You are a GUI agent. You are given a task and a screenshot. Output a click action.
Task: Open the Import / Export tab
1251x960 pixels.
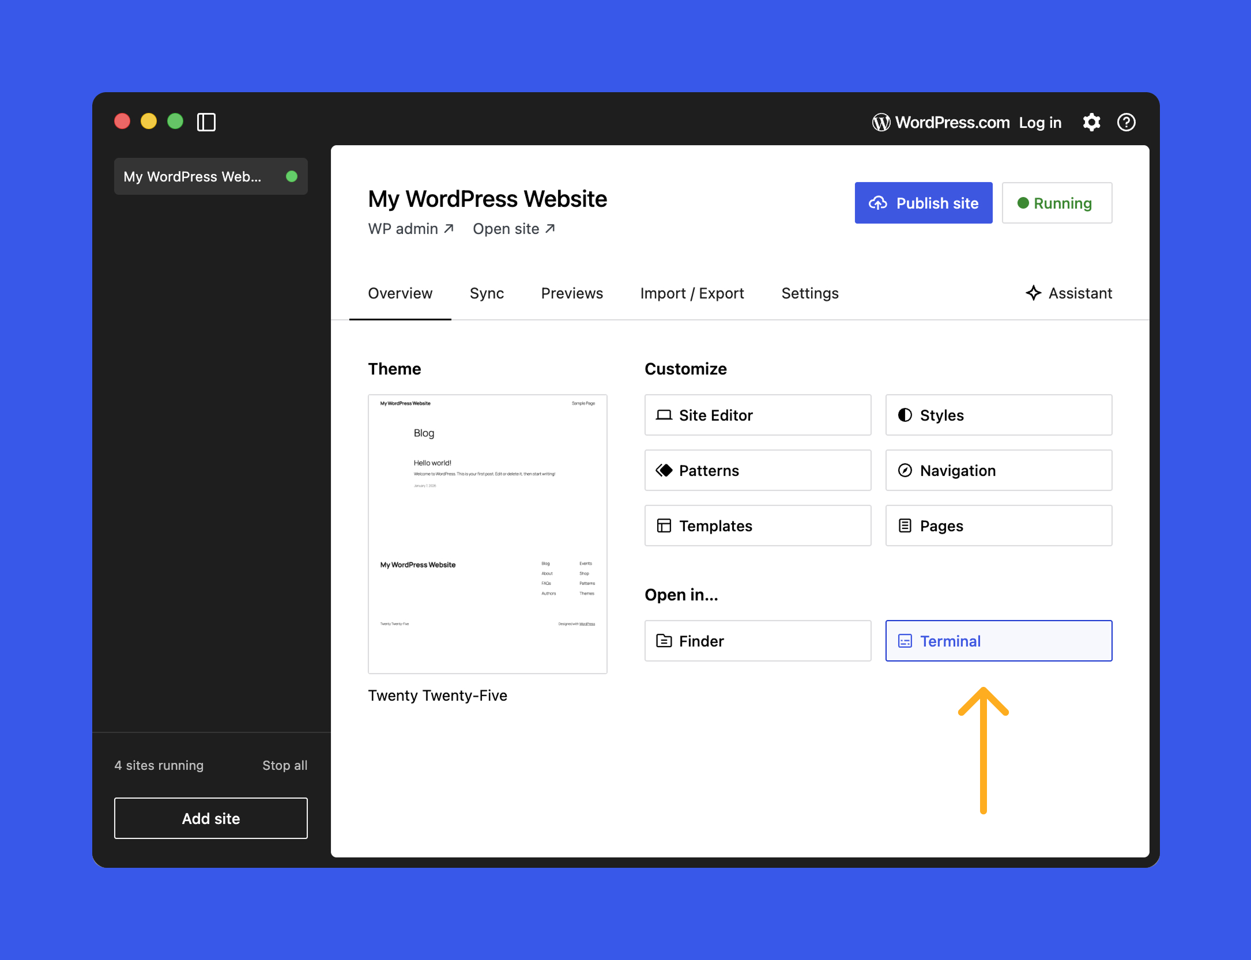coord(692,293)
